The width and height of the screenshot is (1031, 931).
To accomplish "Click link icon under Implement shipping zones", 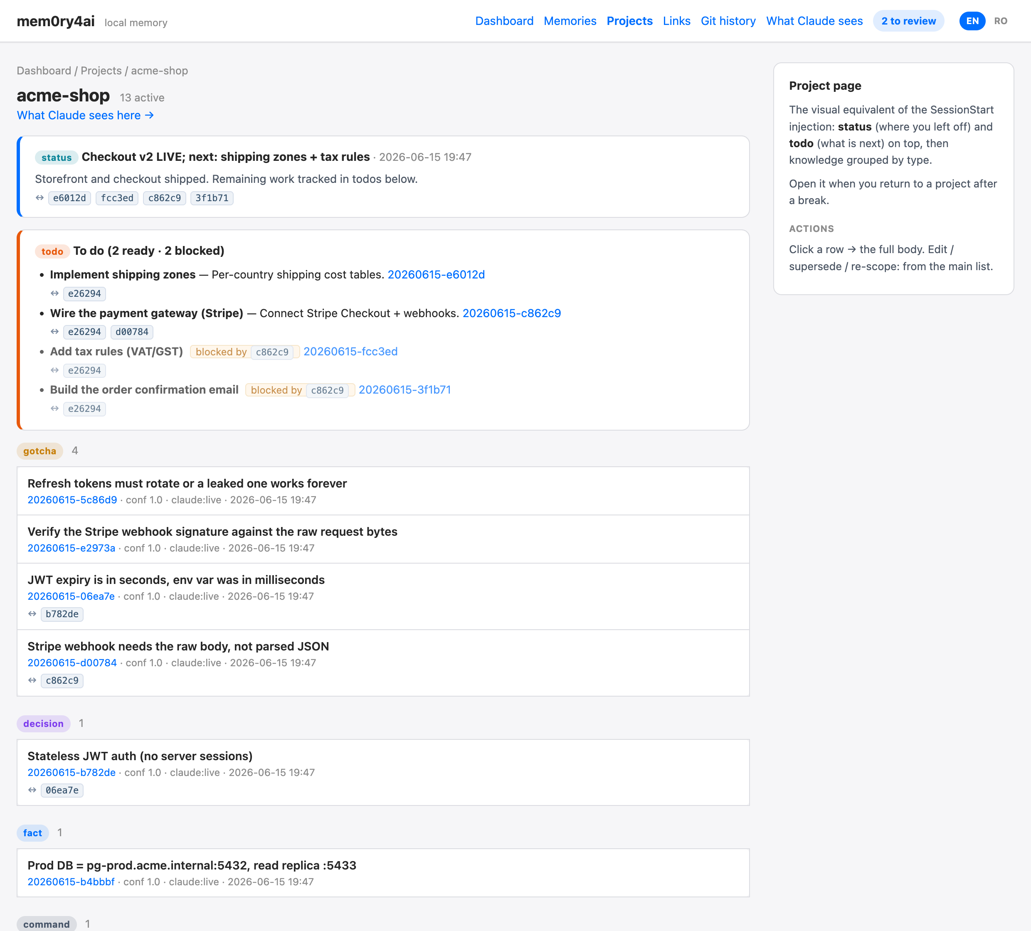I will tap(55, 293).
